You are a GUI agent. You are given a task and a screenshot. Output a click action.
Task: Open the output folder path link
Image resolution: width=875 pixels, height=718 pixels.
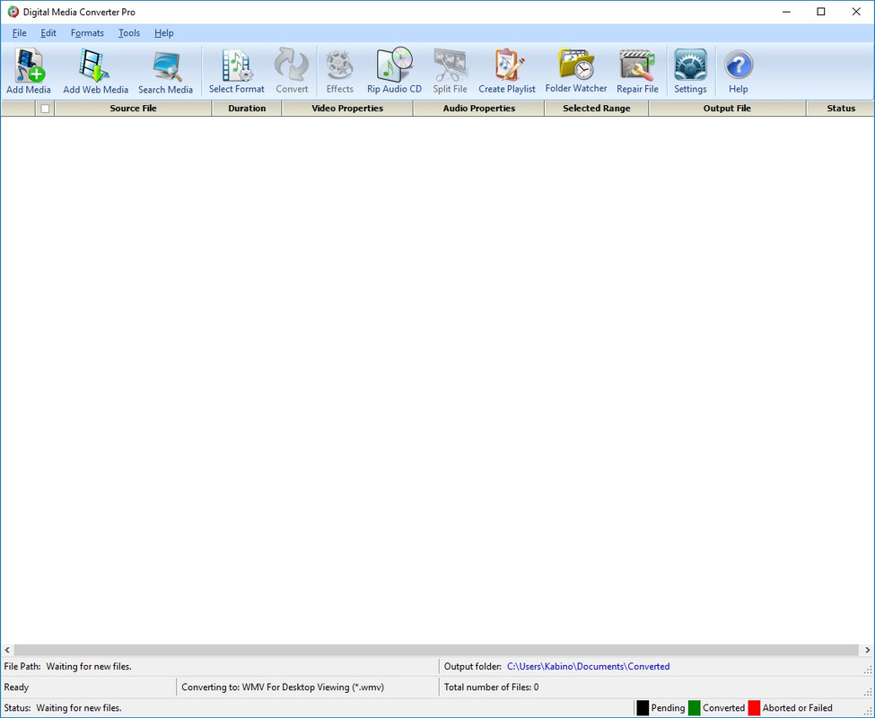click(588, 666)
